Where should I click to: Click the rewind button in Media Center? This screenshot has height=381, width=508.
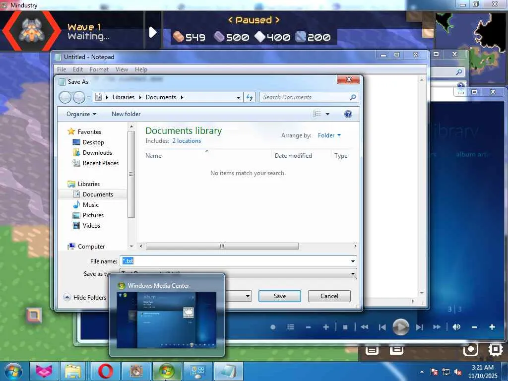pos(365,327)
